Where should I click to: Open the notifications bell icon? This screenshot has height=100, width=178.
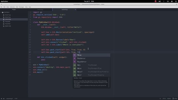(172, 1)
